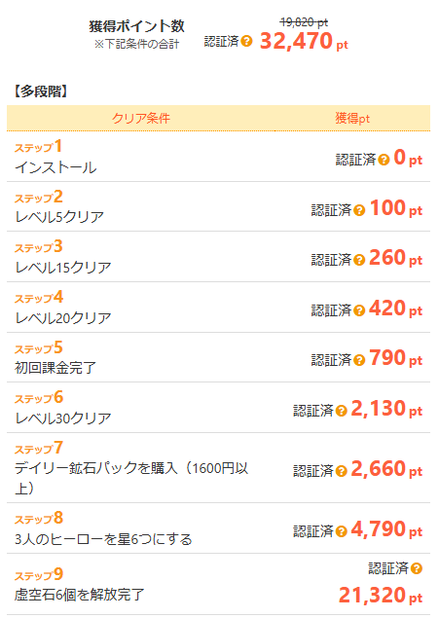This screenshot has height=618, width=439.
Task: Select the ステップ1 インストール row
Action: [218, 157]
